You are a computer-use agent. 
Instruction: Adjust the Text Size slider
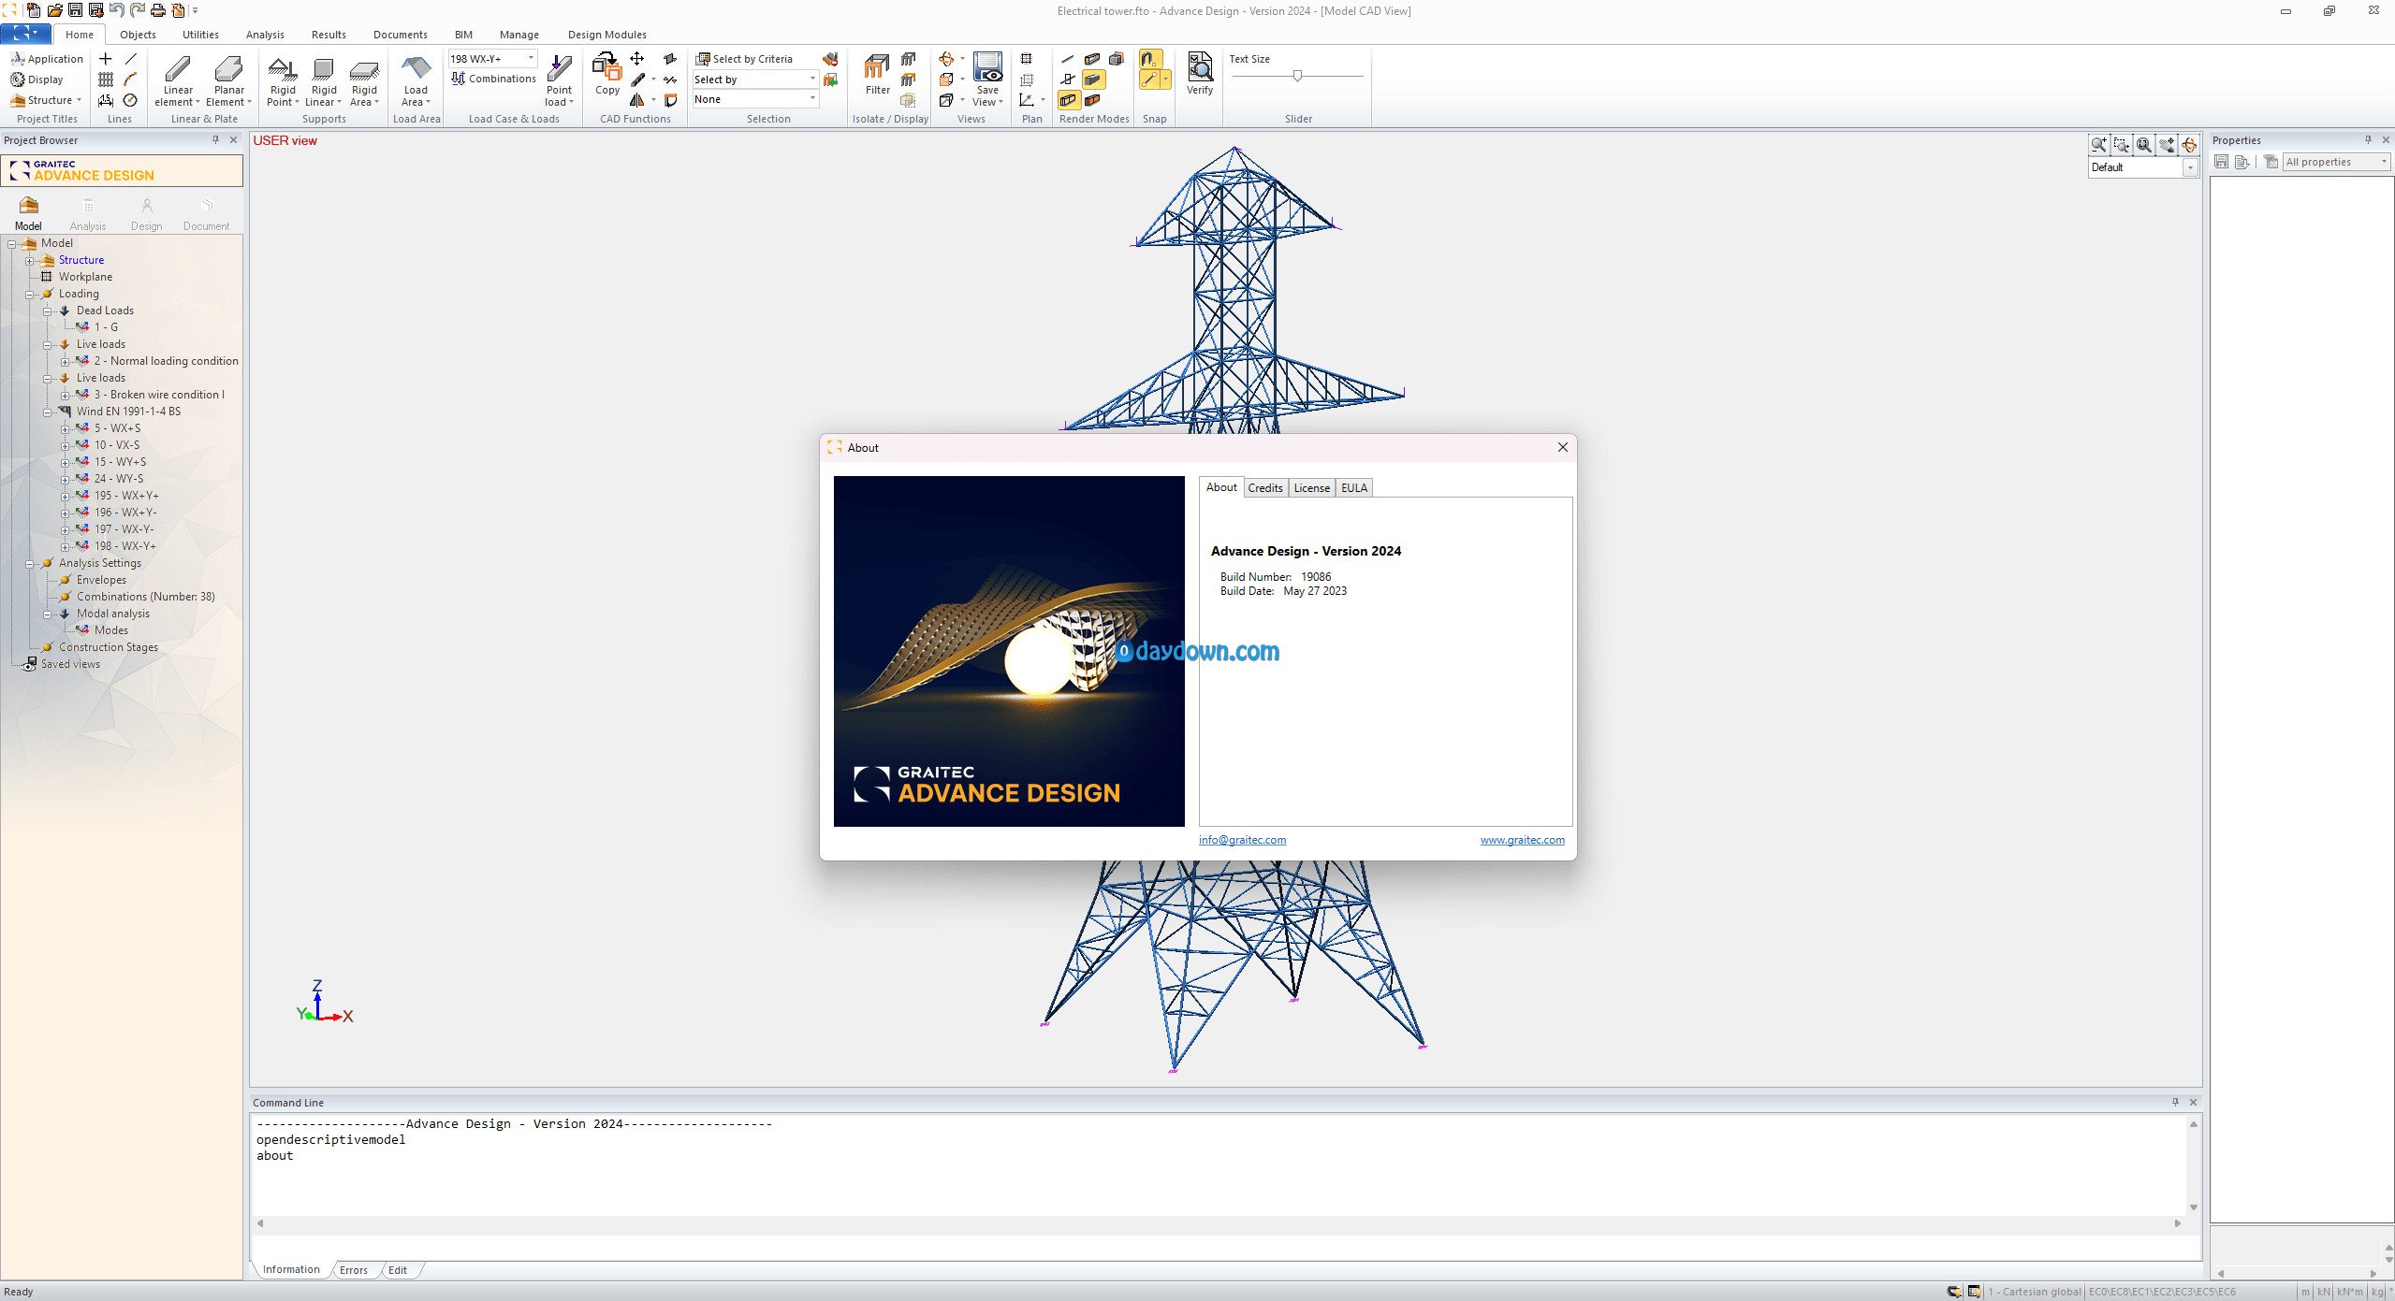[x=1297, y=76]
